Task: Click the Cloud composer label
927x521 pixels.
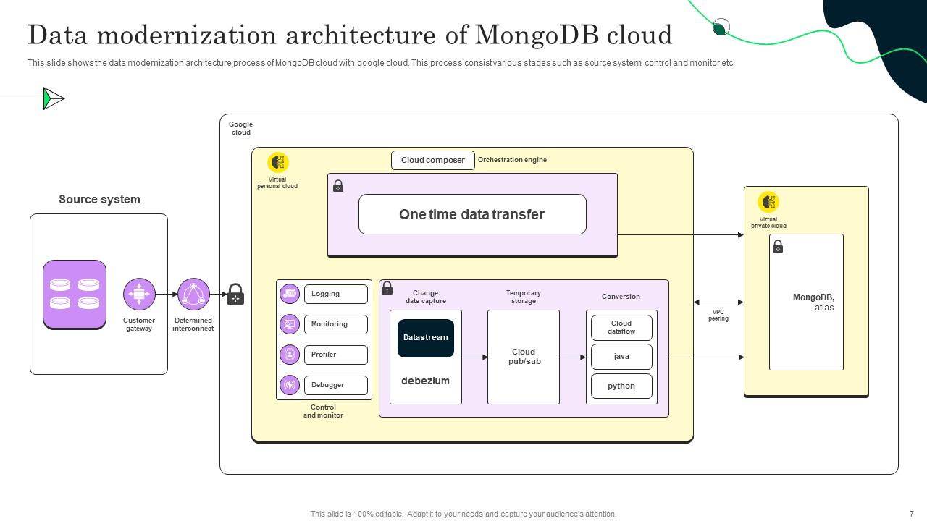Action: point(432,160)
